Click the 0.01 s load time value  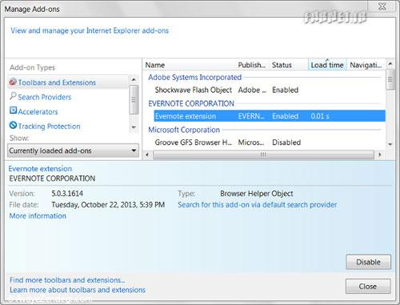320,116
